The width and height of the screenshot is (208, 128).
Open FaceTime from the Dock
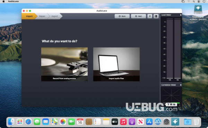click(71, 122)
